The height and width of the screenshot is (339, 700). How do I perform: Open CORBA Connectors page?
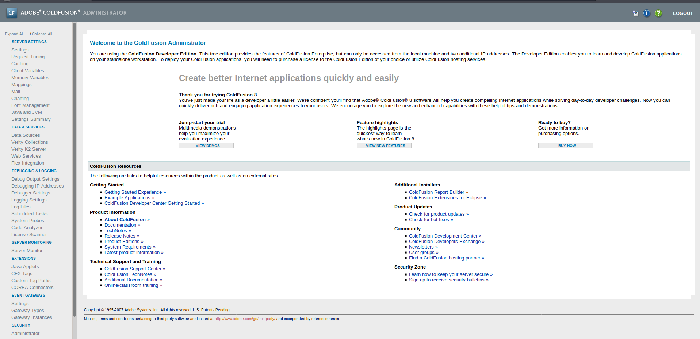(32, 288)
